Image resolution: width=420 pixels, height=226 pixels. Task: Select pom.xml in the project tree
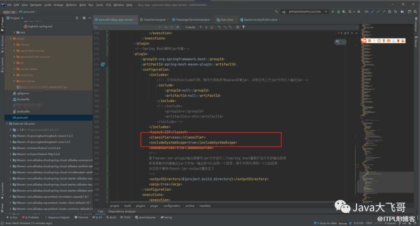pyautogui.click(x=22, y=117)
